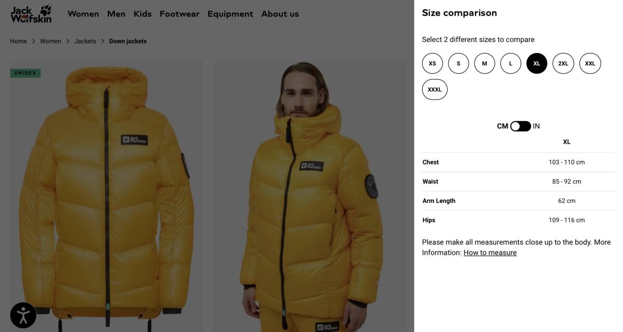Toggle the CM/IN unit switch
The image size is (623, 332).
[x=520, y=126]
